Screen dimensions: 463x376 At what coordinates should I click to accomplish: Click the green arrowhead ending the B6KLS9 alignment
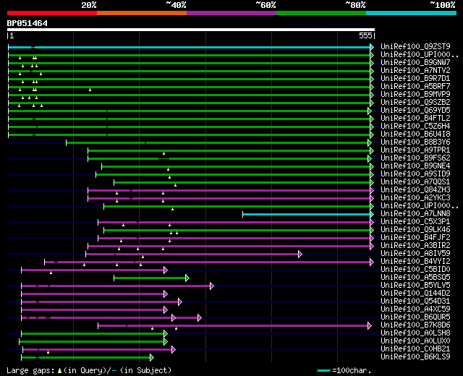152,358
